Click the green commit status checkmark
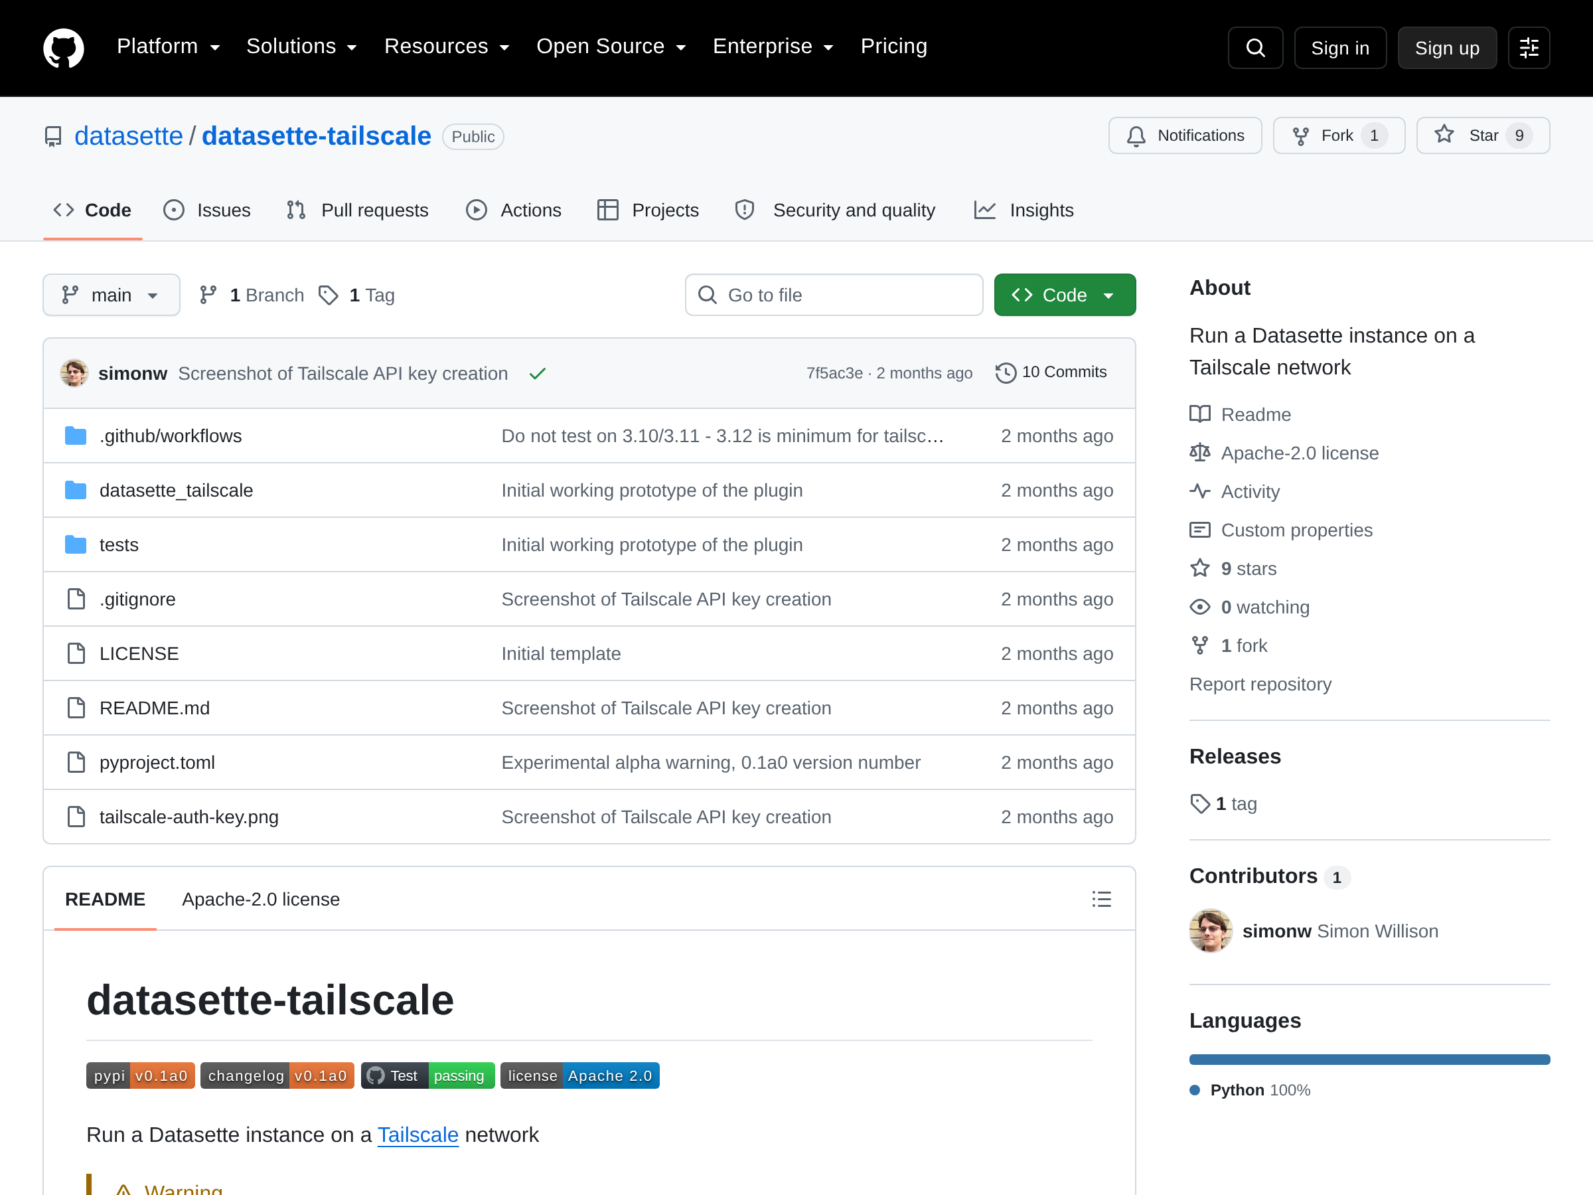The width and height of the screenshot is (1593, 1195). 537,373
